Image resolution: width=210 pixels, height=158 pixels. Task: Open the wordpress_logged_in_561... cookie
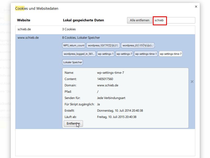pos(79,54)
